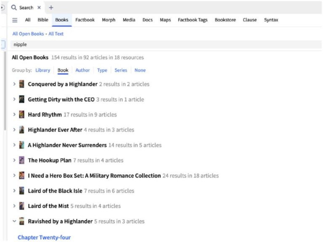Click The Hookup Plan cover thumbnail
This screenshot has height=242, width=323.
tap(21, 160)
